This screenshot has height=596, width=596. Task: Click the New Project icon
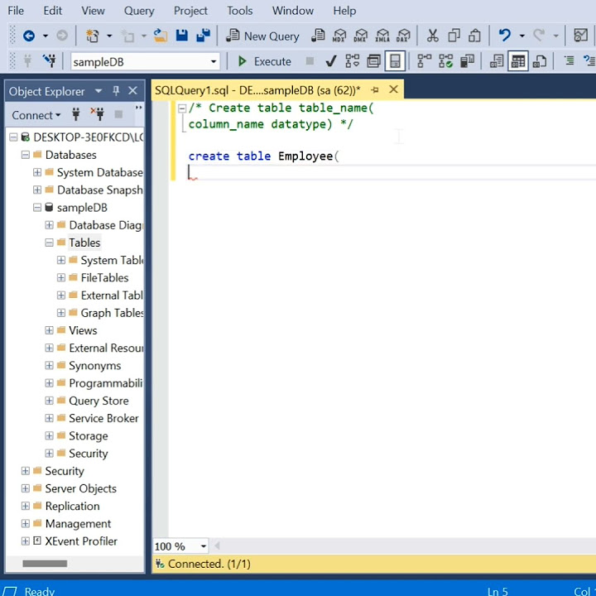click(92, 36)
